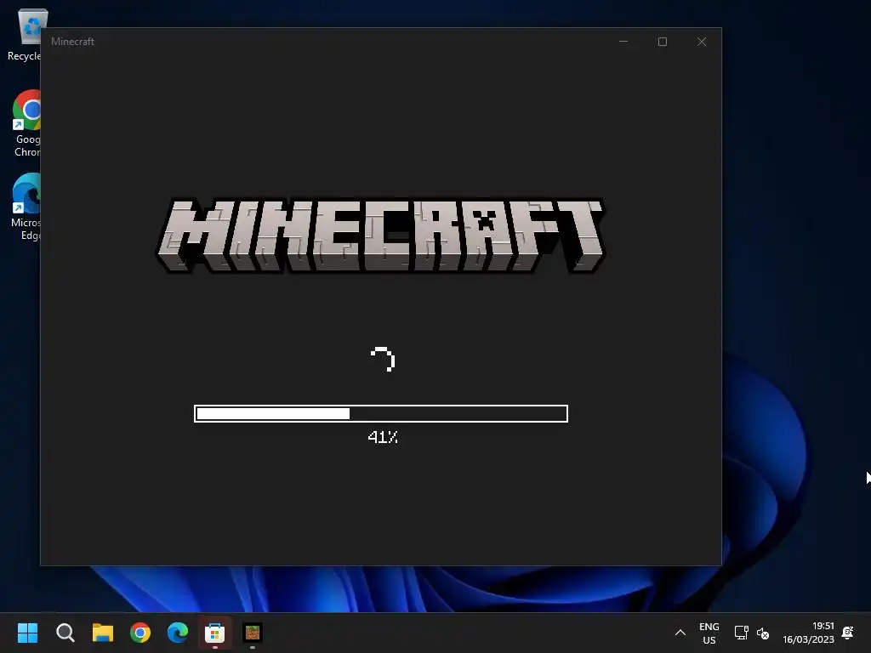This screenshot has height=653, width=871.
Task: Select Microsoft Edge desktop shortcut
Action: pos(26,207)
